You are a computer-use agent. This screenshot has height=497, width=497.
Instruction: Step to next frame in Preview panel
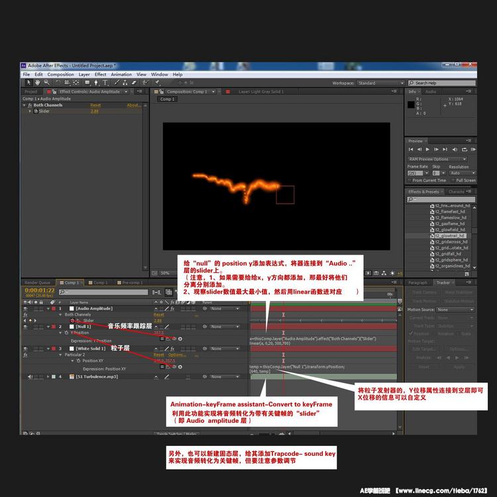pyautogui.click(x=437, y=149)
